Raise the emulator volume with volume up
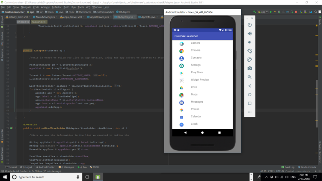 250,34
